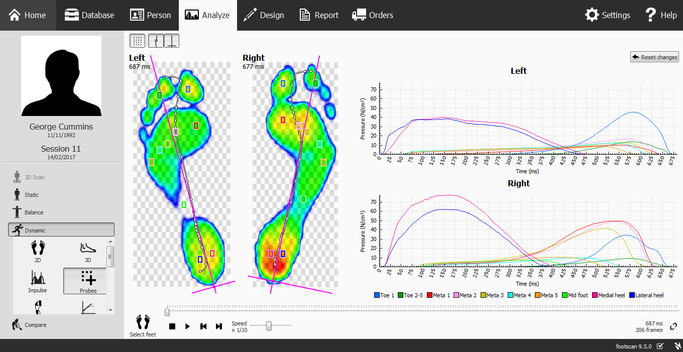The width and height of the screenshot is (683, 352).
Task: Open the 2D dynamic analysis view
Action: (x=38, y=252)
